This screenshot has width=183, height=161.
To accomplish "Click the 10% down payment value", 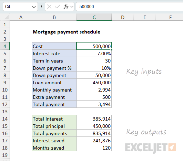I will pos(94,68).
